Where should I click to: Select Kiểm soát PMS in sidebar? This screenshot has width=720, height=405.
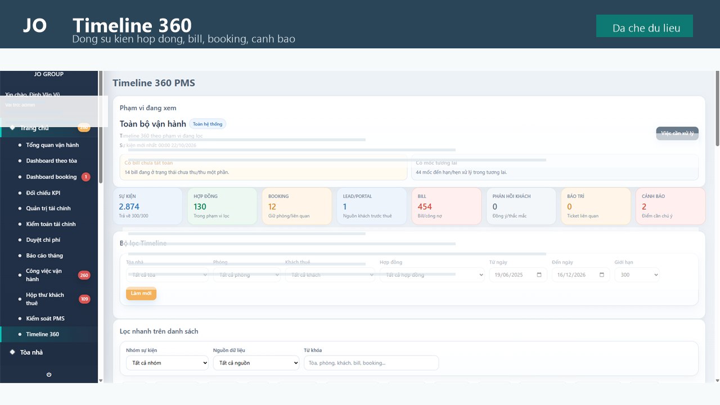(45, 318)
